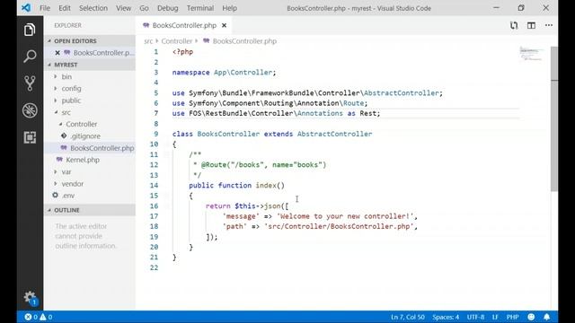Click the VS Code logo icon
This screenshot has width=575, height=323.
click(x=26, y=8)
